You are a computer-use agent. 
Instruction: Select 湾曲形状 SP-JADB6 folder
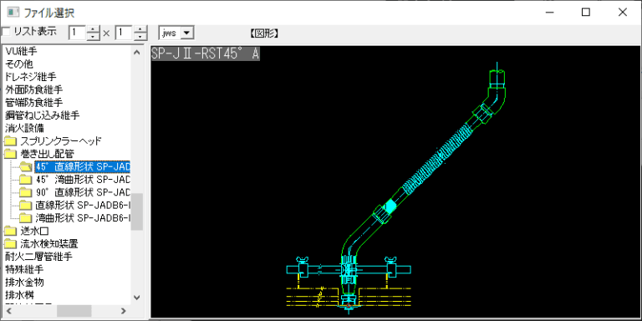(83, 217)
